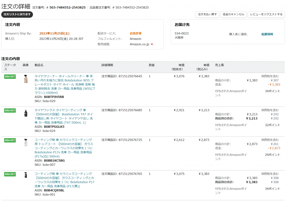288x207 pixels.
Task: Click SKU: bola-029 text
Action: 45,101
